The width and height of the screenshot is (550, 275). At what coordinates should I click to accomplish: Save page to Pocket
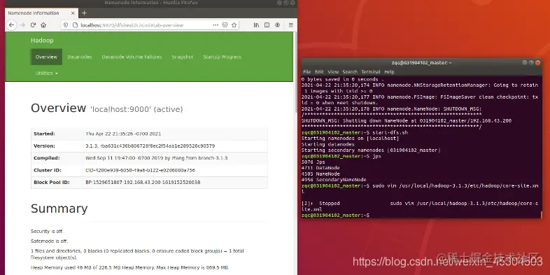(225, 25)
